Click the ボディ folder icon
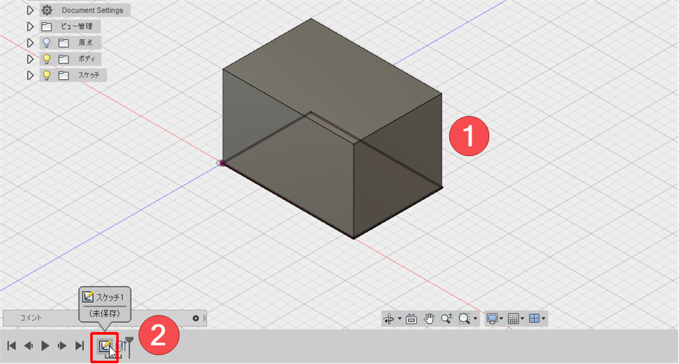The height and width of the screenshot is (364, 679). pyautogui.click(x=63, y=59)
